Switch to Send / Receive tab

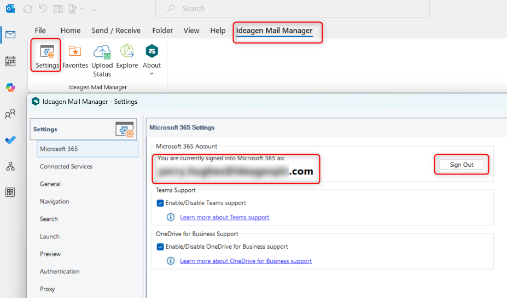tap(116, 31)
